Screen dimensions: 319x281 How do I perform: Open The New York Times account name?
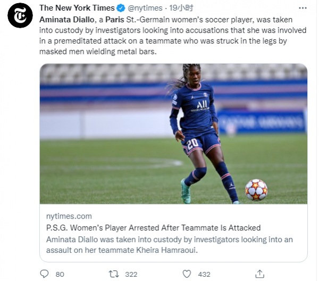click(77, 8)
